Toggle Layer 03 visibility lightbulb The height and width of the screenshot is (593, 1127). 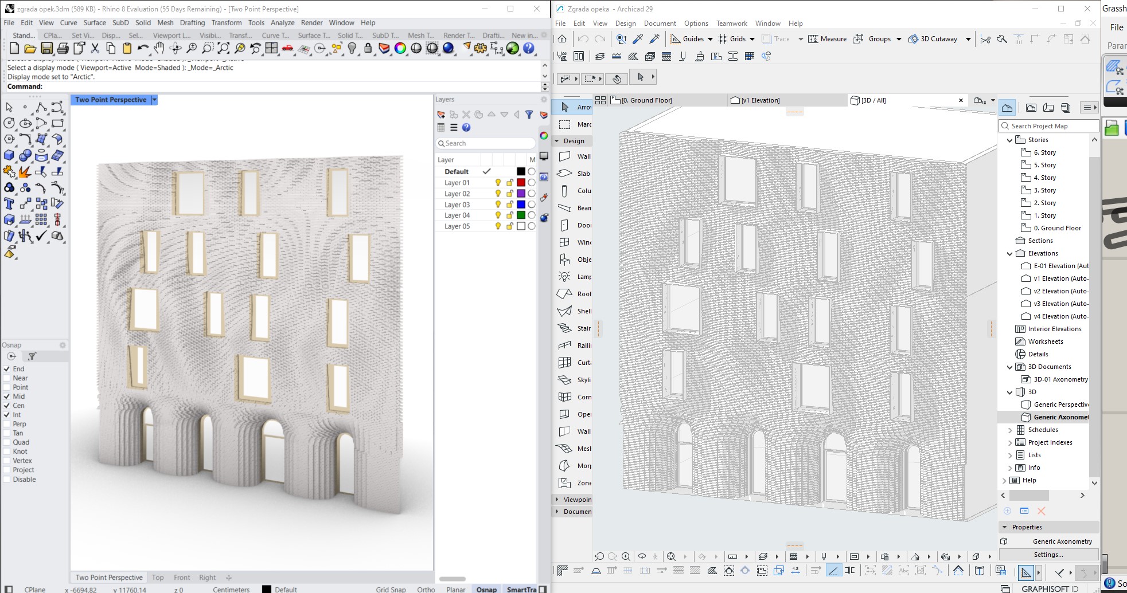click(498, 205)
